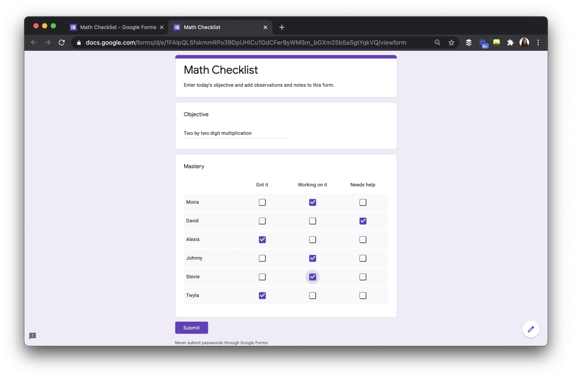Open the Chrome extensions puzzle icon
Image resolution: width=572 pixels, height=378 pixels.
(510, 43)
